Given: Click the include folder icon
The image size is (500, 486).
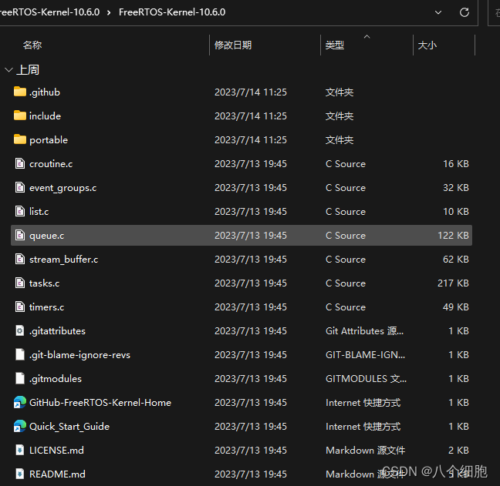Looking at the screenshot, I should coord(20,116).
